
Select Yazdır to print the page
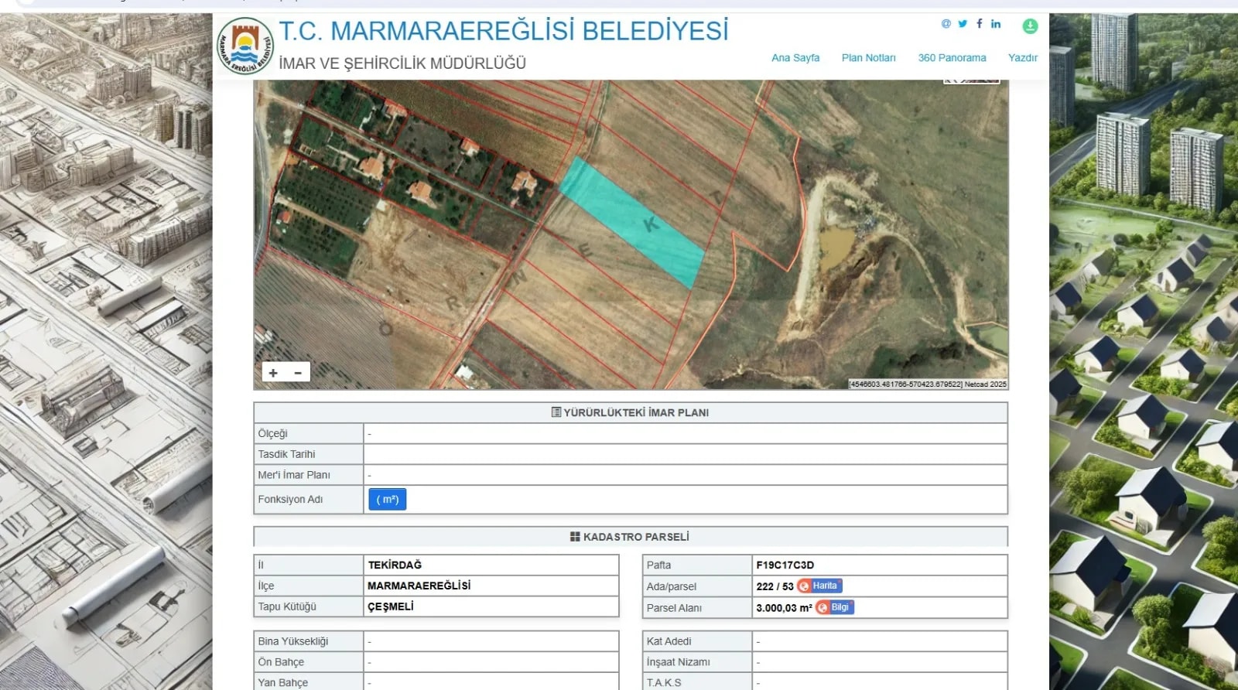pyautogui.click(x=1022, y=58)
